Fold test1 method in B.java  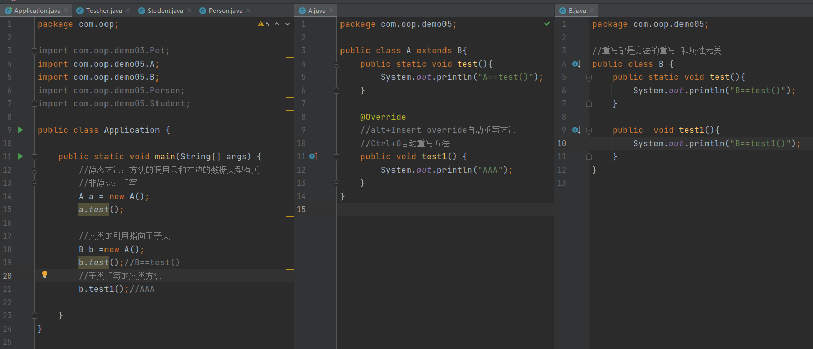point(589,130)
